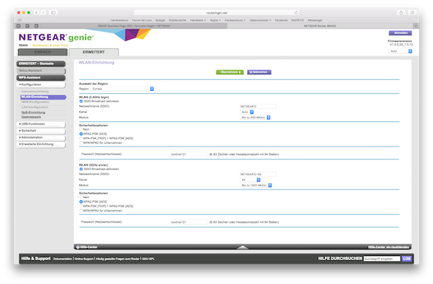Expand the USB-Funktionen sidebar section
The height and width of the screenshot is (284, 433).
tap(41, 124)
